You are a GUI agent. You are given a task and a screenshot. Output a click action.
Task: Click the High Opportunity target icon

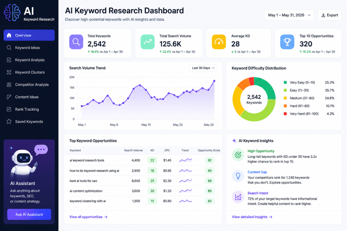click(238, 155)
